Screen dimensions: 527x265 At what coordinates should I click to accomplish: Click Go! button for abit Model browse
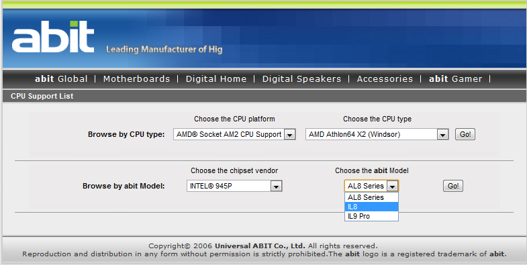coord(453,186)
